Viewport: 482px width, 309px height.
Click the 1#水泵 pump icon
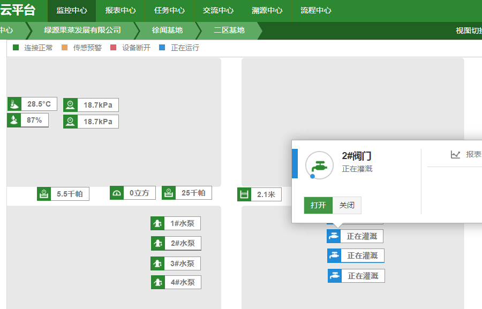[158, 223]
